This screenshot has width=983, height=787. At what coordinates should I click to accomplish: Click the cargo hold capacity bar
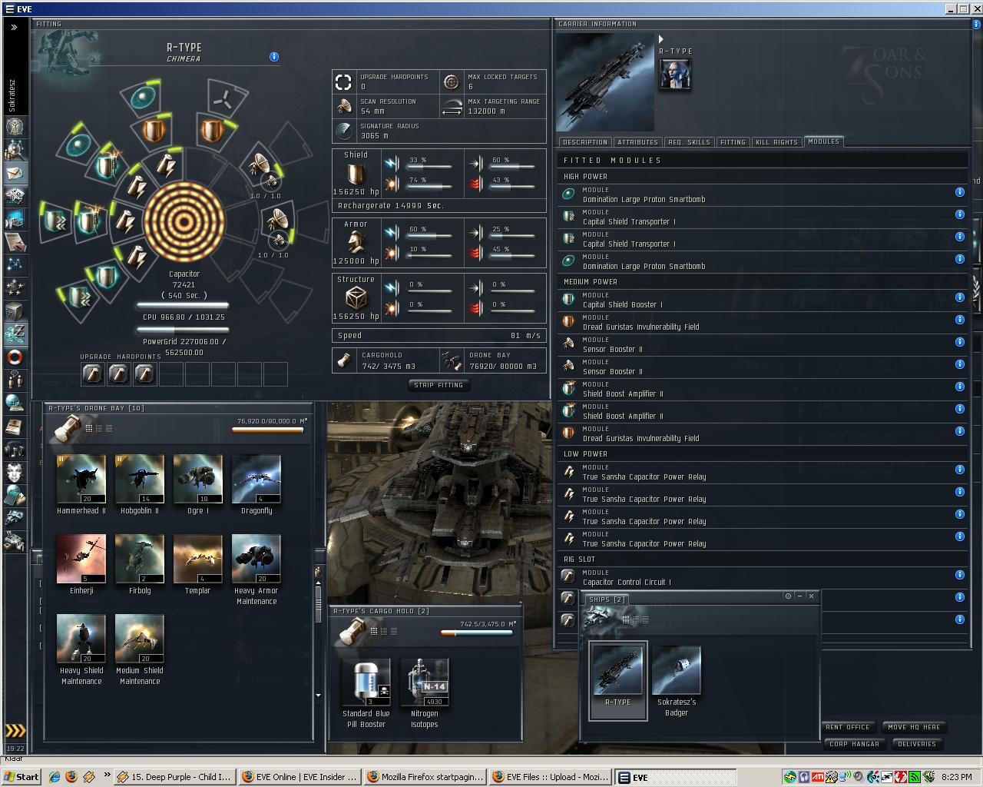click(476, 633)
